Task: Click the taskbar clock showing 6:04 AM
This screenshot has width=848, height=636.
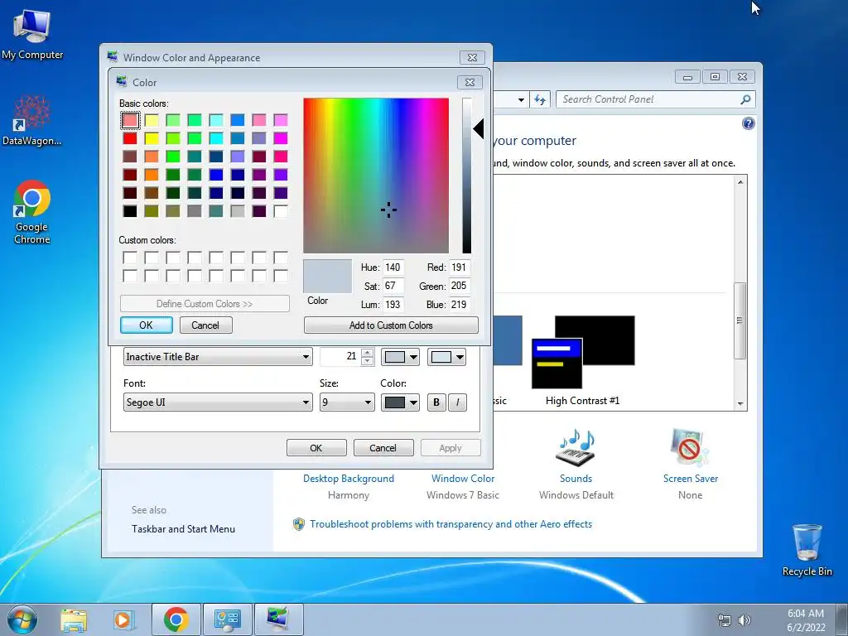Action: click(806, 619)
